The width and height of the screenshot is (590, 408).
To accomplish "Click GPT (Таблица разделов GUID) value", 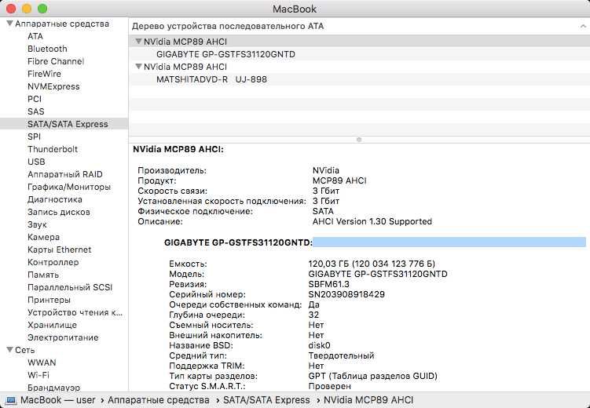I will point(373,376).
